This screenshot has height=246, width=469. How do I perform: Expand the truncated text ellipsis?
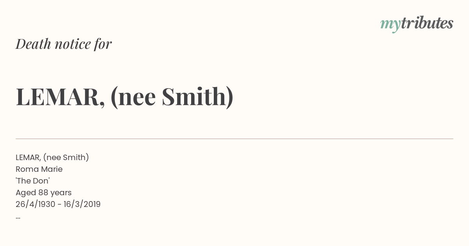click(x=18, y=217)
